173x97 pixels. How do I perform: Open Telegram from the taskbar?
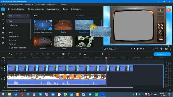(90, 95)
